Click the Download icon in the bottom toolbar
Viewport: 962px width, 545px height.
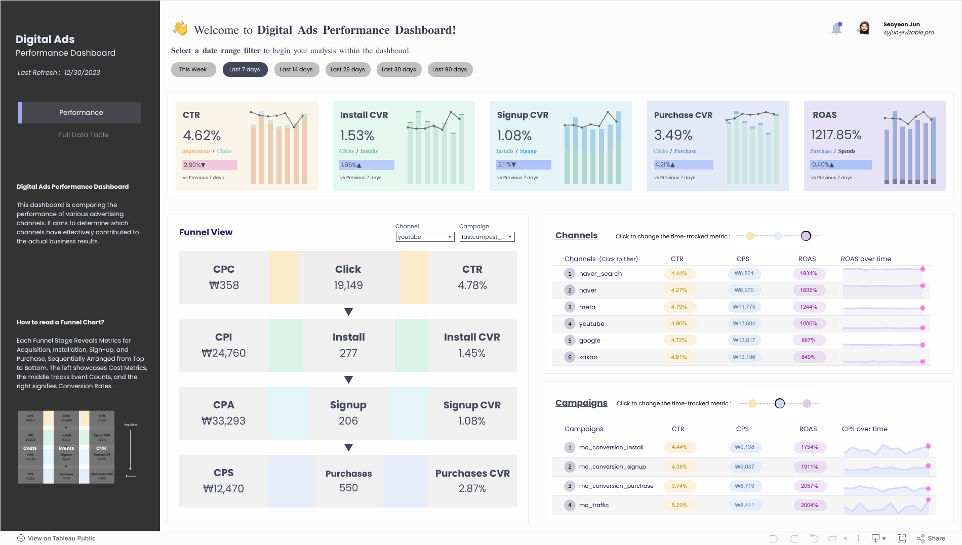tap(874, 538)
